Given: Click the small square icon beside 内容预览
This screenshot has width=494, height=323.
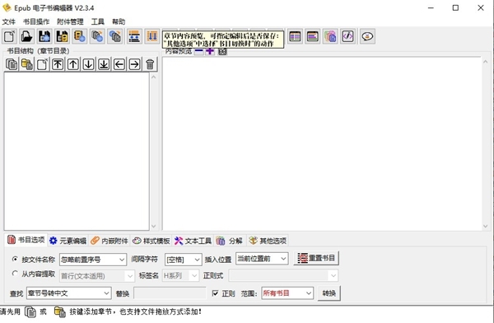Looking at the screenshot, I should coord(222,51).
